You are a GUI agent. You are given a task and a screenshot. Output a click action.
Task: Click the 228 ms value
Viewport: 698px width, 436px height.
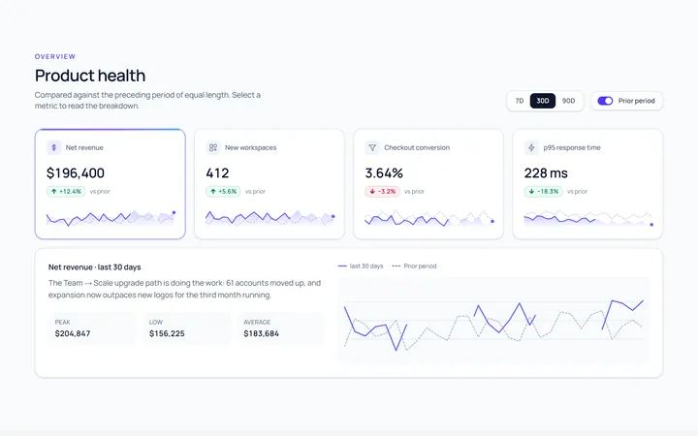[546, 173]
